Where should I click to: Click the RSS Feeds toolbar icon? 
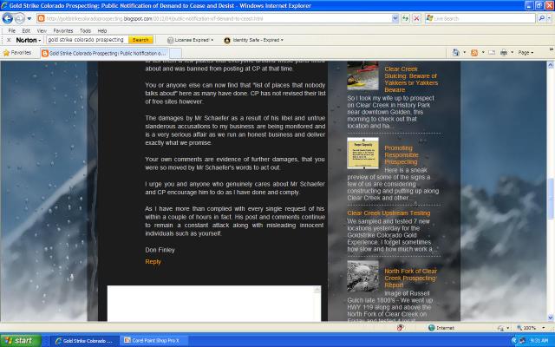pyautogui.click(x=474, y=53)
